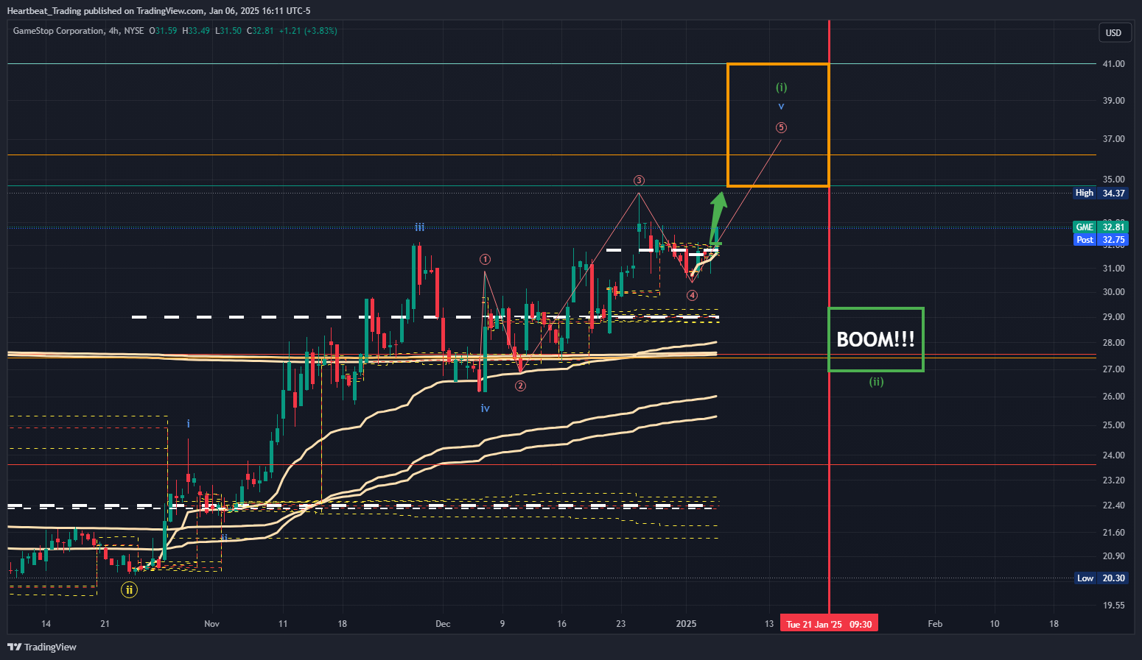Click the Dec date axis label
Image resolution: width=1142 pixels, height=660 pixels.
click(443, 624)
